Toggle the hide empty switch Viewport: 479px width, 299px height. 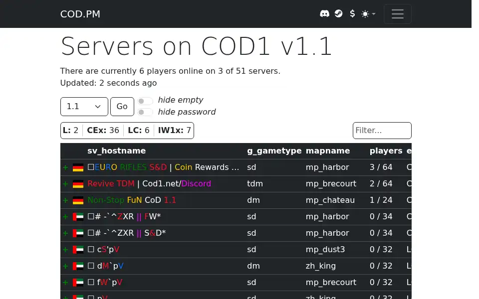145,101
